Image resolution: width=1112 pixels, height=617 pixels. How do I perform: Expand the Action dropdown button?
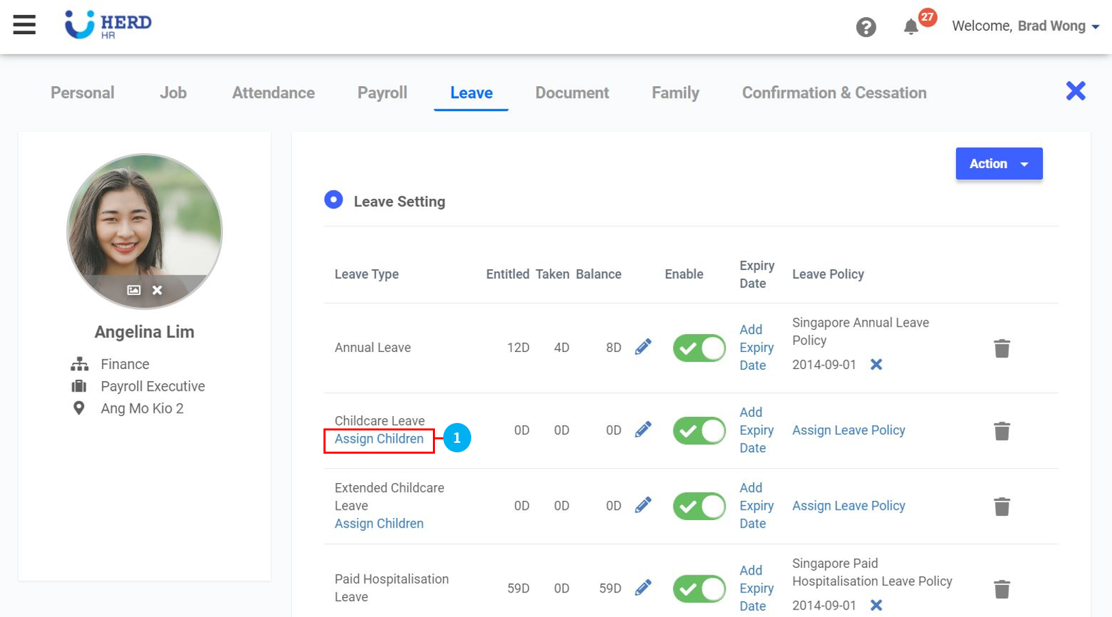click(998, 164)
